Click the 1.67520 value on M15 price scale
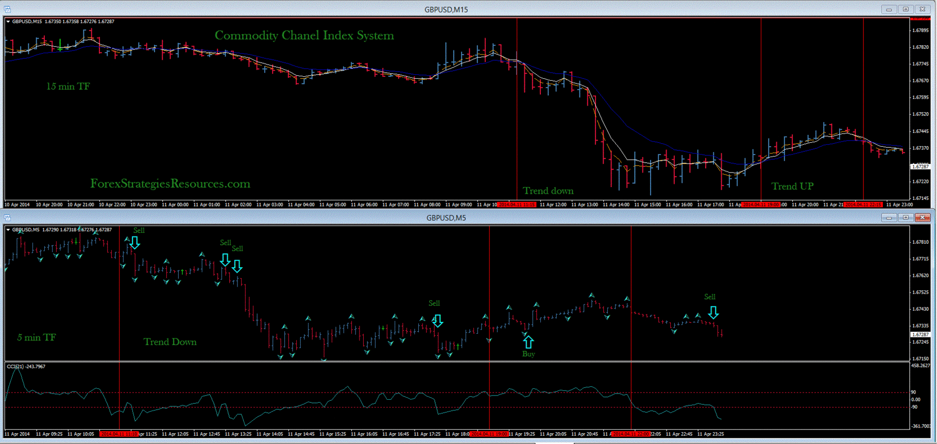This screenshot has width=937, height=444. point(921,114)
